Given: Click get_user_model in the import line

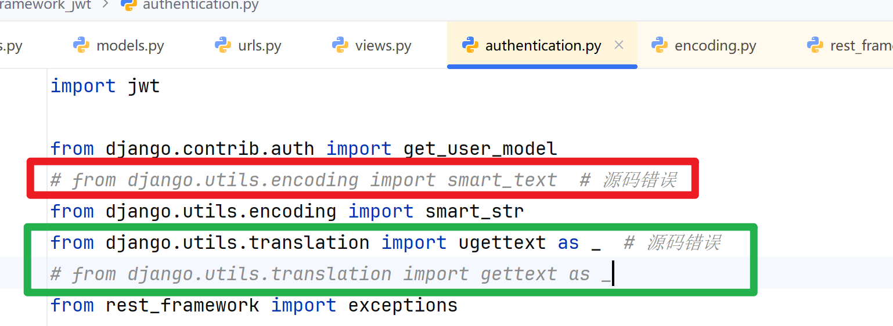Looking at the screenshot, I should pos(480,148).
